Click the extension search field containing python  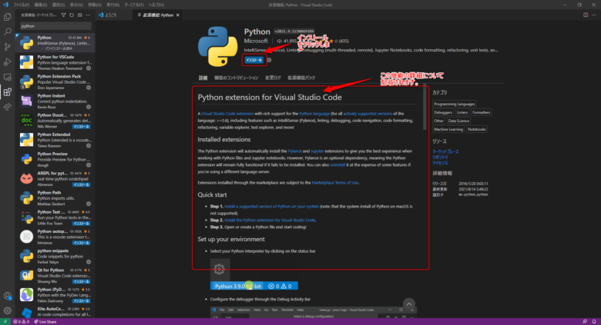pyautogui.click(x=55, y=26)
